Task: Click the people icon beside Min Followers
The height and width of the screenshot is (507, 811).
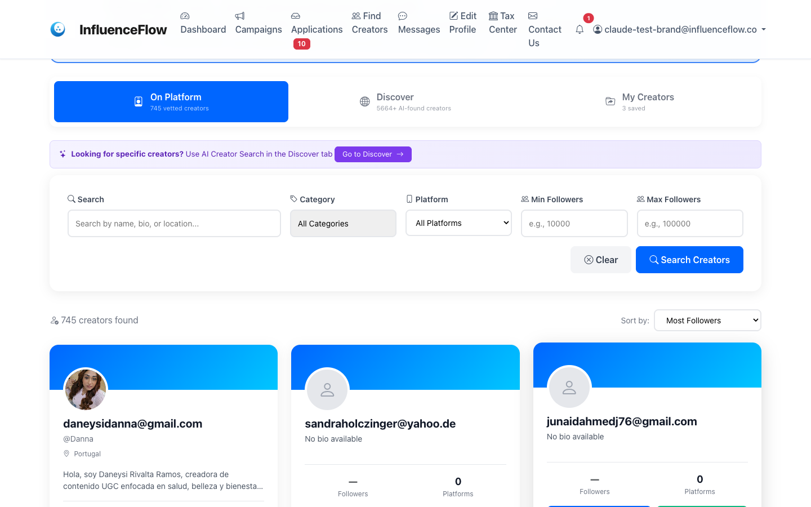Action: pos(525,199)
